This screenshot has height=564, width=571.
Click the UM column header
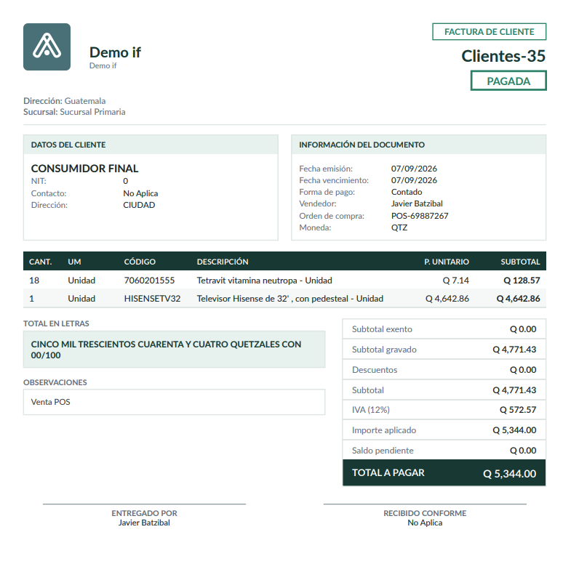pyautogui.click(x=74, y=262)
